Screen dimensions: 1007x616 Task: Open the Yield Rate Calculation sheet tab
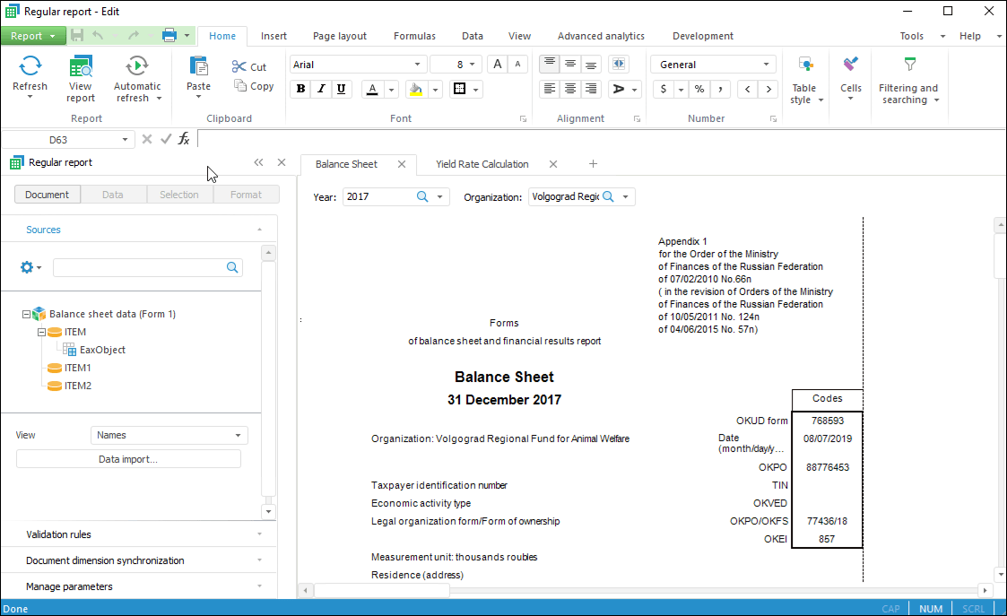482,164
